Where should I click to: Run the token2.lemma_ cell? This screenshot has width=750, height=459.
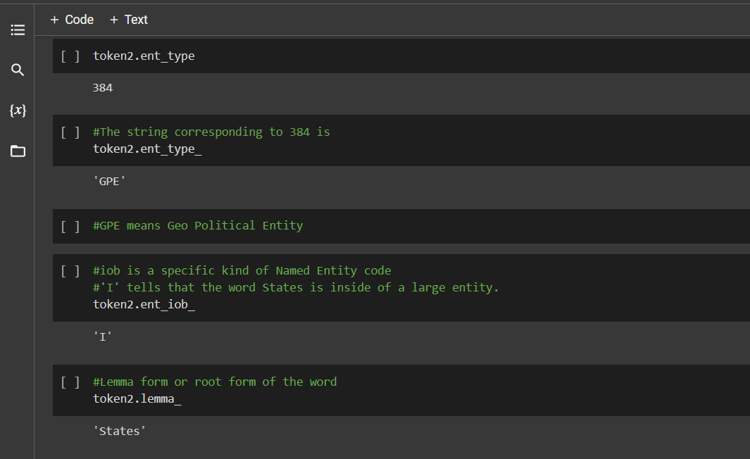70,382
